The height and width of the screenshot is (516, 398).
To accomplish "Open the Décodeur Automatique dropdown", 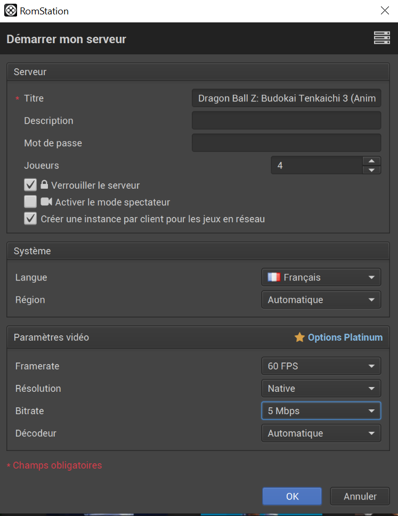I will coord(321,433).
